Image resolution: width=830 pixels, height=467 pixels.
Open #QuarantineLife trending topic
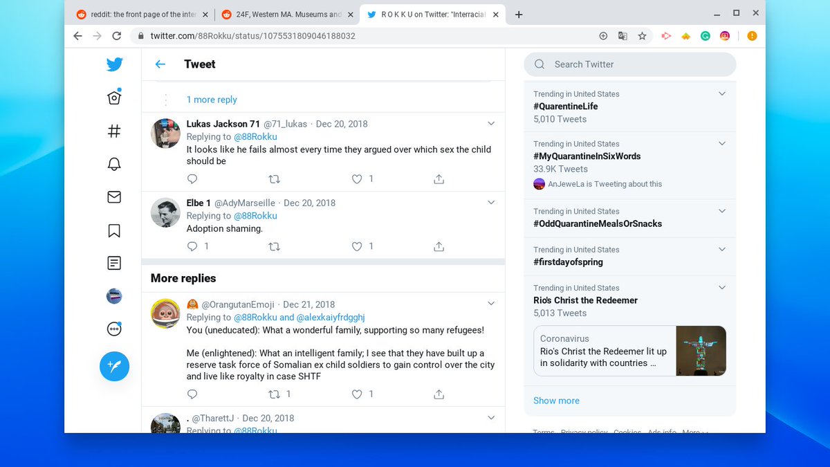566,107
